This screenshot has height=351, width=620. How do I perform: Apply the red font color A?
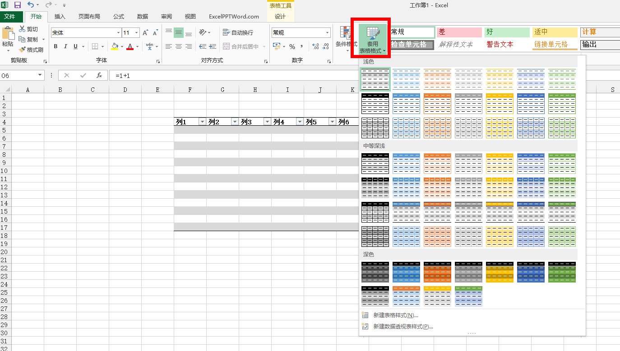(130, 46)
